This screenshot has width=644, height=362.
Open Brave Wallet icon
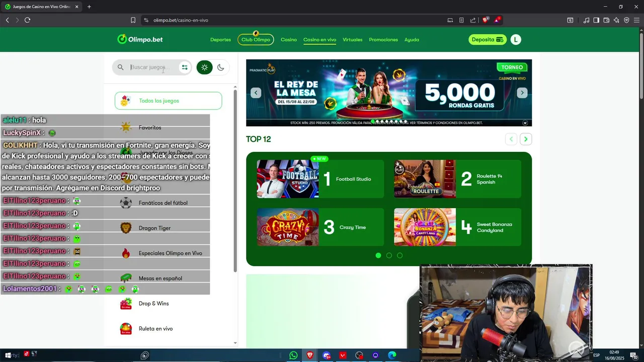606,20
